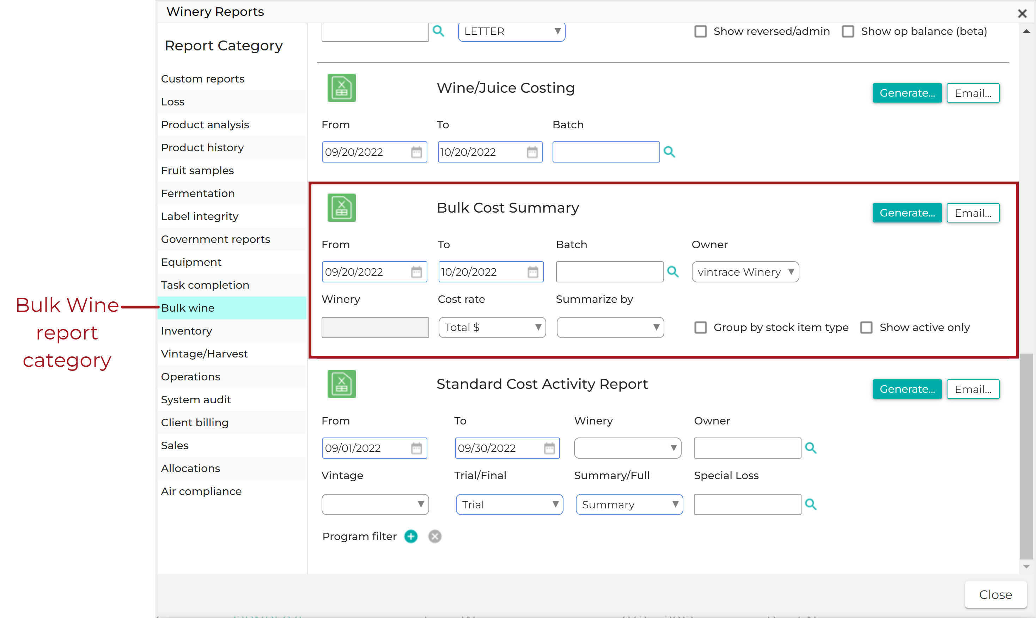Image resolution: width=1036 pixels, height=618 pixels.
Task: Open Winery dropdown in Standard Cost Activity Report
Action: 627,448
